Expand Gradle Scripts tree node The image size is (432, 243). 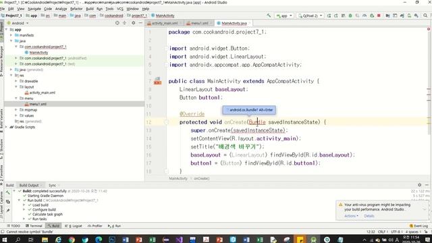[6, 127]
